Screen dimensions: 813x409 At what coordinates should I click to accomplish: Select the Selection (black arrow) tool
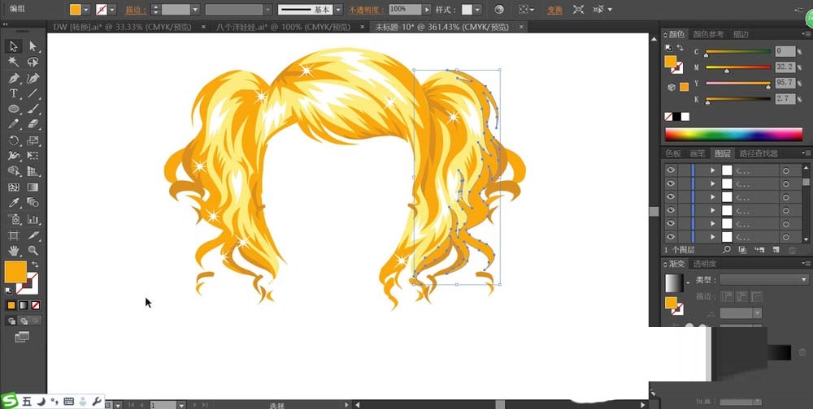click(x=14, y=46)
